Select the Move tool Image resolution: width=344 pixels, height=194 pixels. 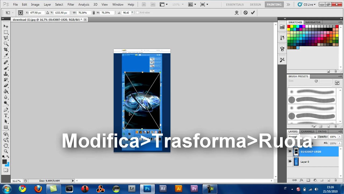coord(6,26)
